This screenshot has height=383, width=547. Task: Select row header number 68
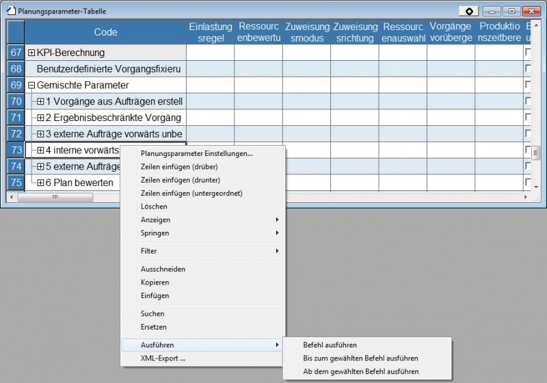click(x=16, y=69)
